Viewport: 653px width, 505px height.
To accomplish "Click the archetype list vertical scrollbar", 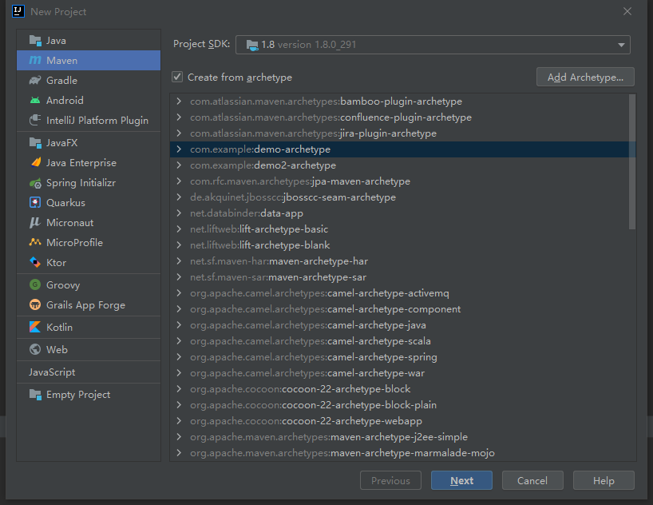I will [x=632, y=160].
